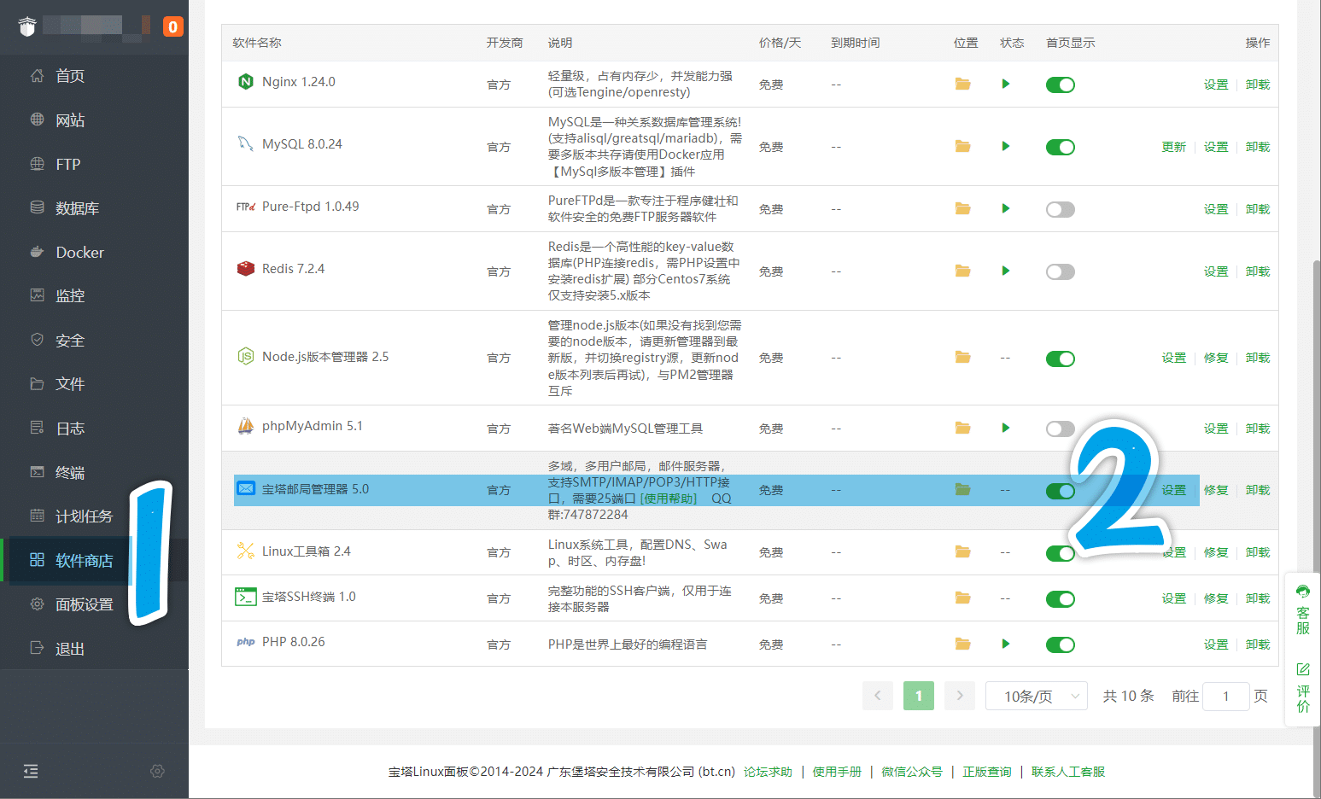The width and height of the screenshot is (1321, 799).
Task: Click pagination next page arrow
Action: pos(960,696)
